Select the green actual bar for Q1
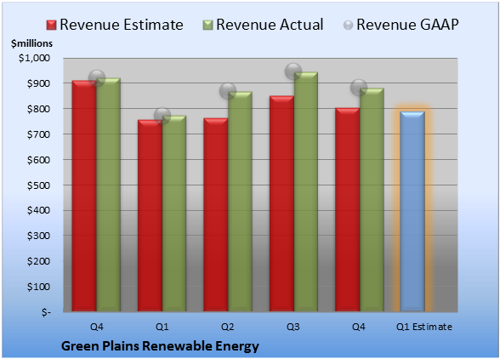 (x=174, y=214)
